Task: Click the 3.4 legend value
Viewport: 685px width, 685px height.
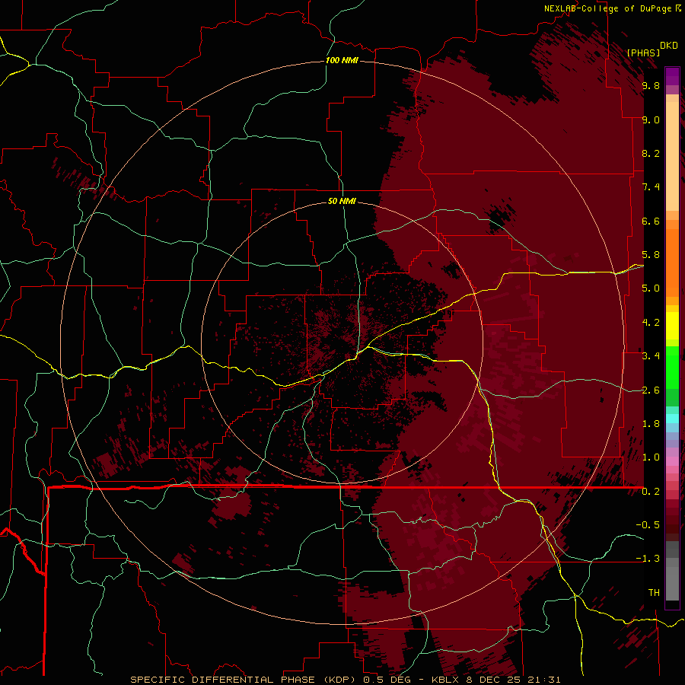Action: click(x=651, y=356)
